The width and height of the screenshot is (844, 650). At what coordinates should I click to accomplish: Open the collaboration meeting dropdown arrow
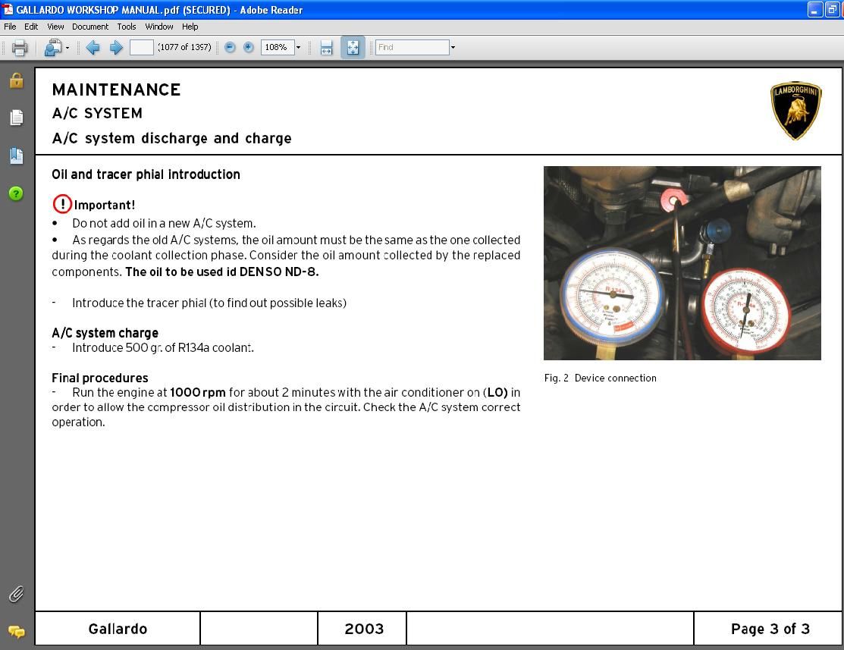[67, 48]
